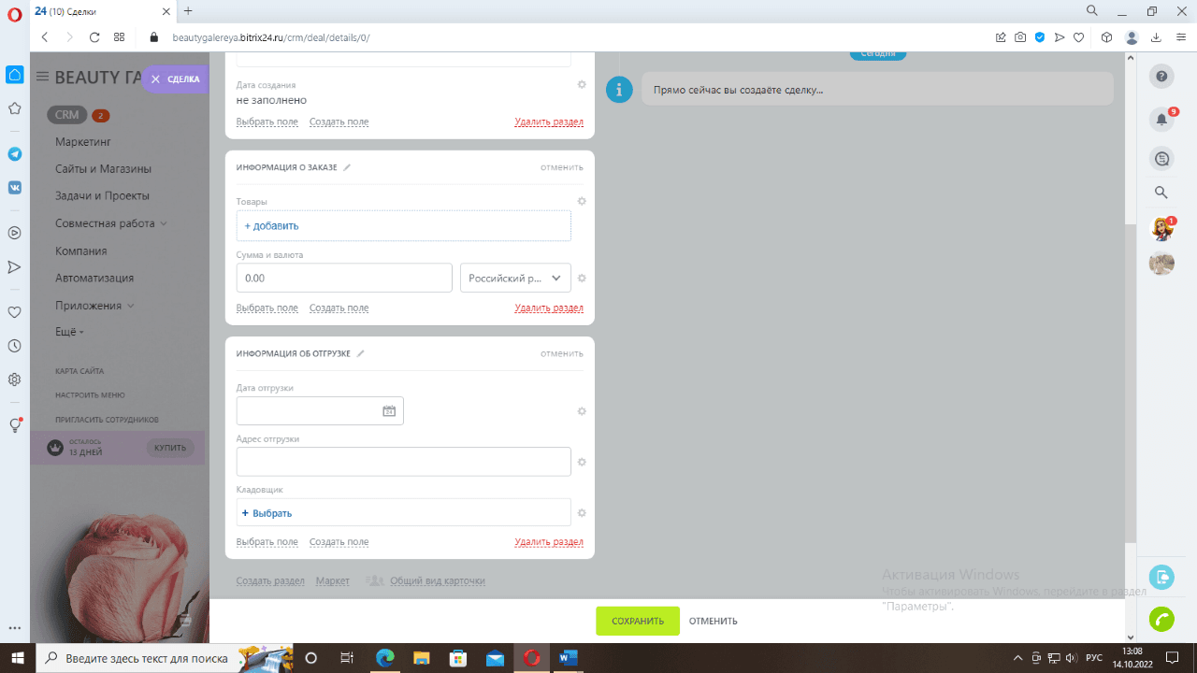Screen dimensions: 1197x673
Task: Expand the Ещё menu item
Action: pyautogui.click(x=69, y=332)
